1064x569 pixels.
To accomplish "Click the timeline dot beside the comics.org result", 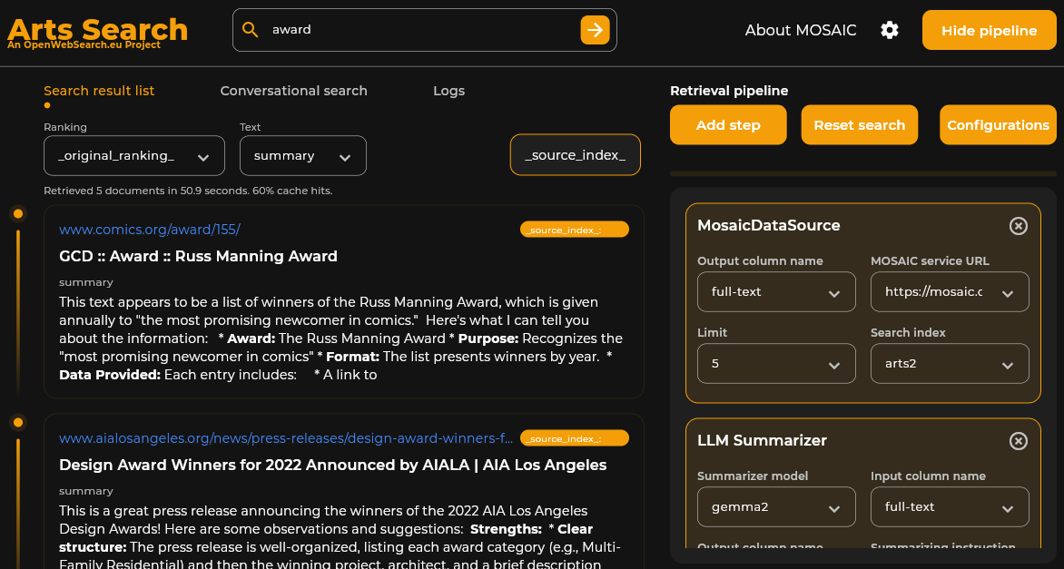I will pos(18,213).
